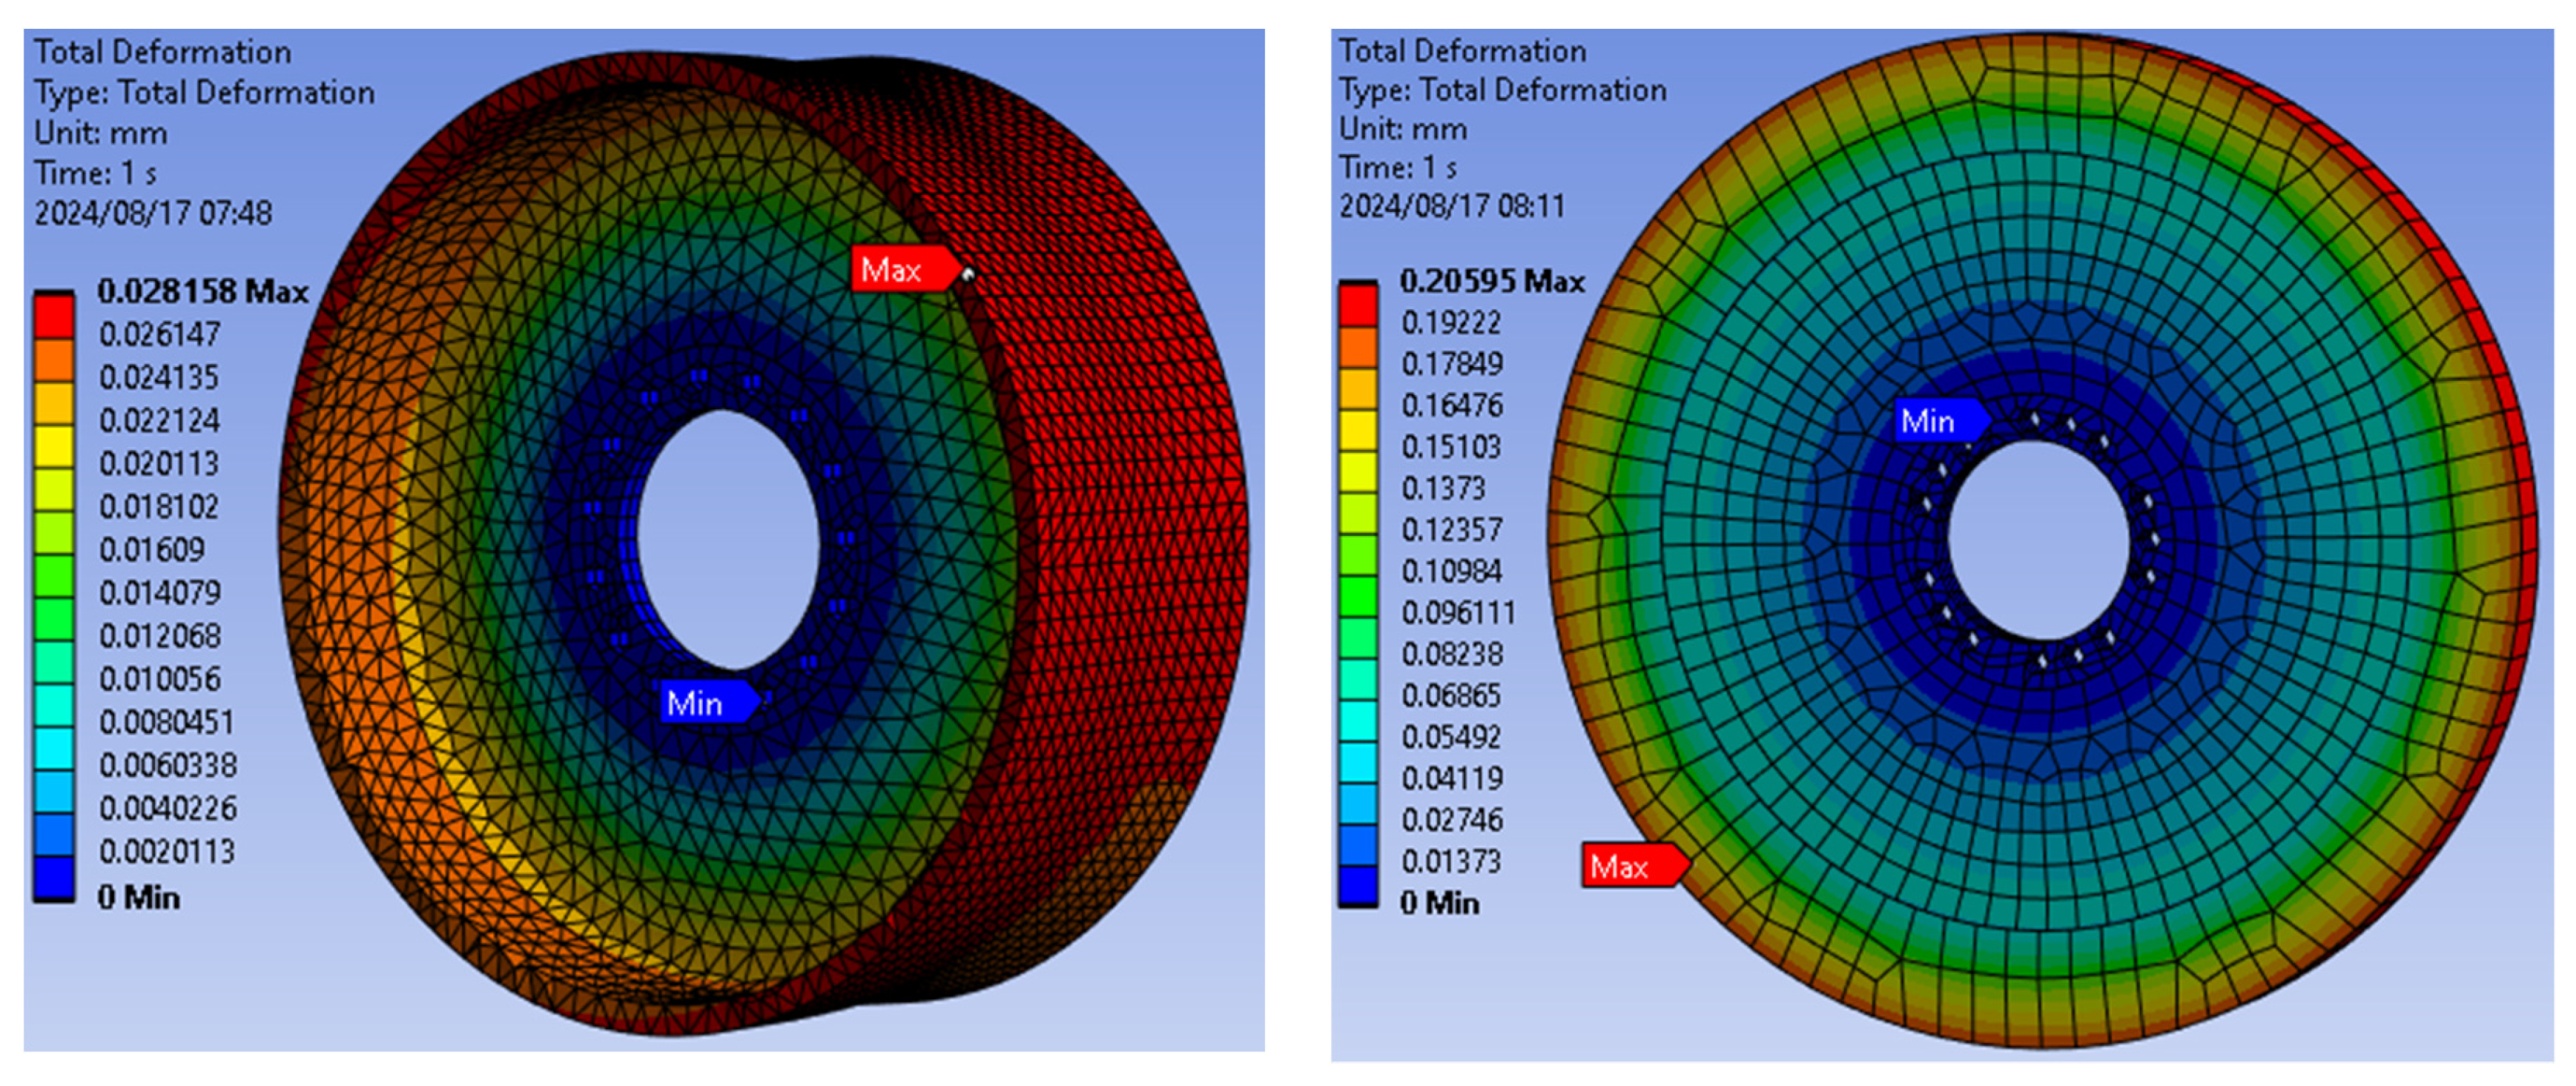Click the red swatch in left legend
The image size is (2576, 1086).
pyautogui.click(x=54, y=316)
